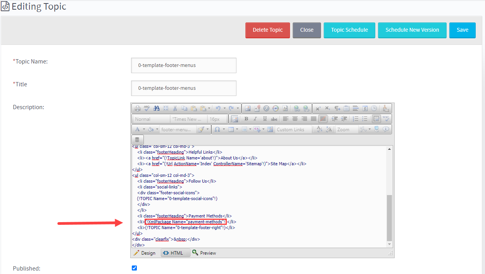This screenshot has height=274, width=485.
Task: Open the Normal paragraph style dropdown
Action: (x=151, y=119)
